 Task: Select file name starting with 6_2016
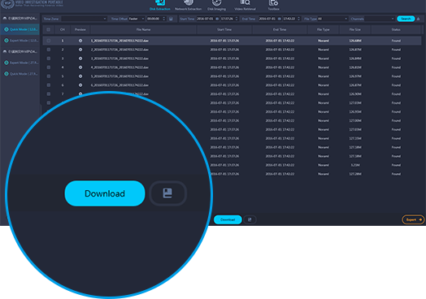click(x=120, y=85)
